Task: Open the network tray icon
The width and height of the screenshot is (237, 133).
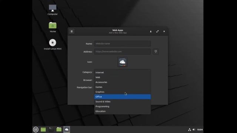Action: coord(190,130)
